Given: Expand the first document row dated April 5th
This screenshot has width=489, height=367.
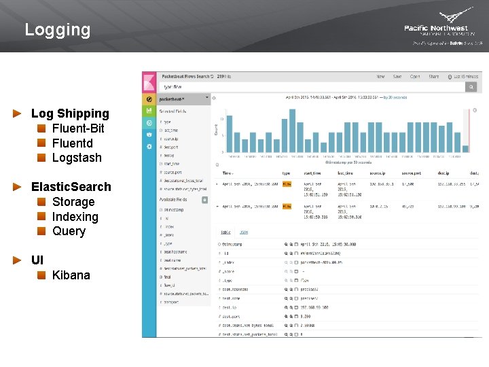Looking at the screenshot, I should tap(217, 184).
